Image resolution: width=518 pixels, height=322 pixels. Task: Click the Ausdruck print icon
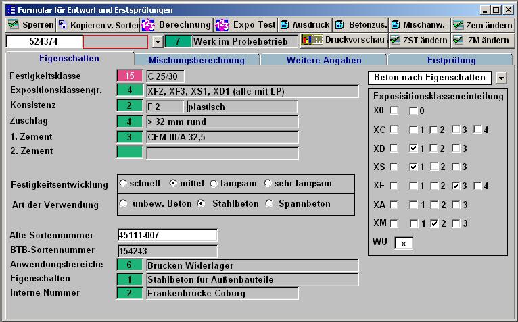(285, 25)
